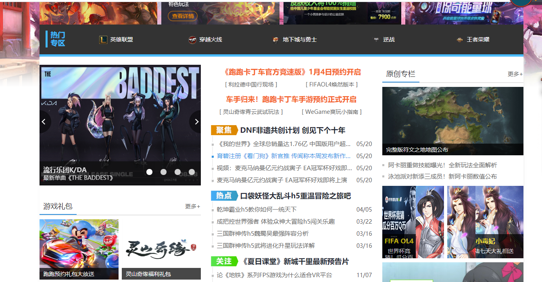Select the 原创专栏 section heading
The width and height of the screenshot is (542, 282).
click(400, 74)
